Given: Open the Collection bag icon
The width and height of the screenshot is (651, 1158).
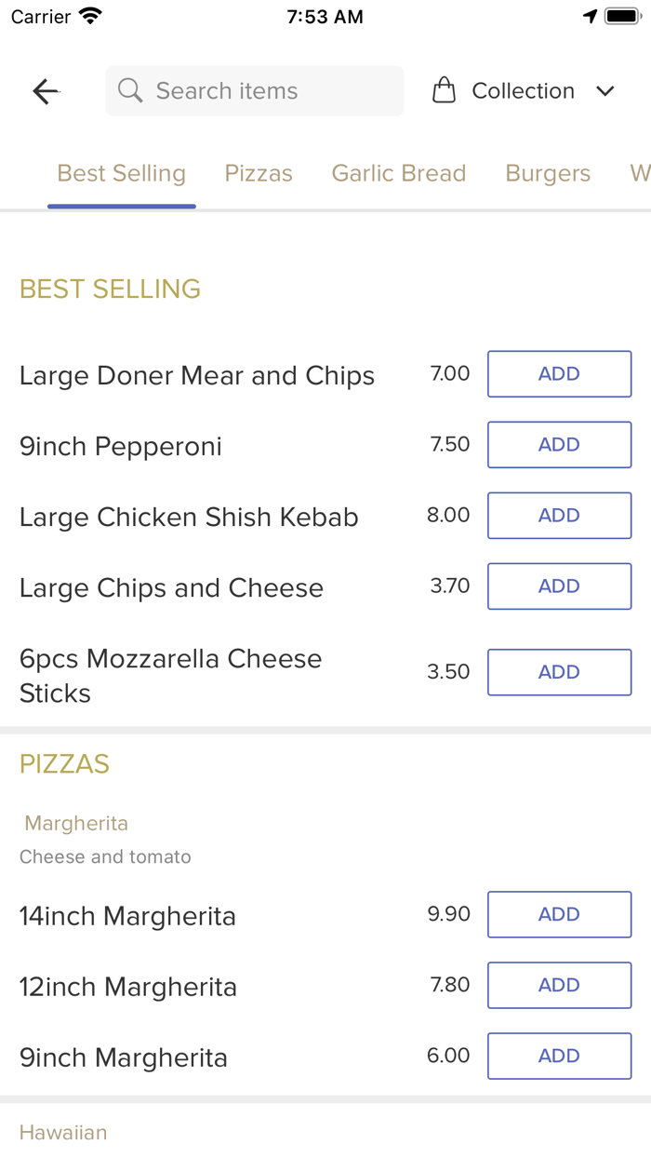Looking at the screenshot, I should coord(445,89).
